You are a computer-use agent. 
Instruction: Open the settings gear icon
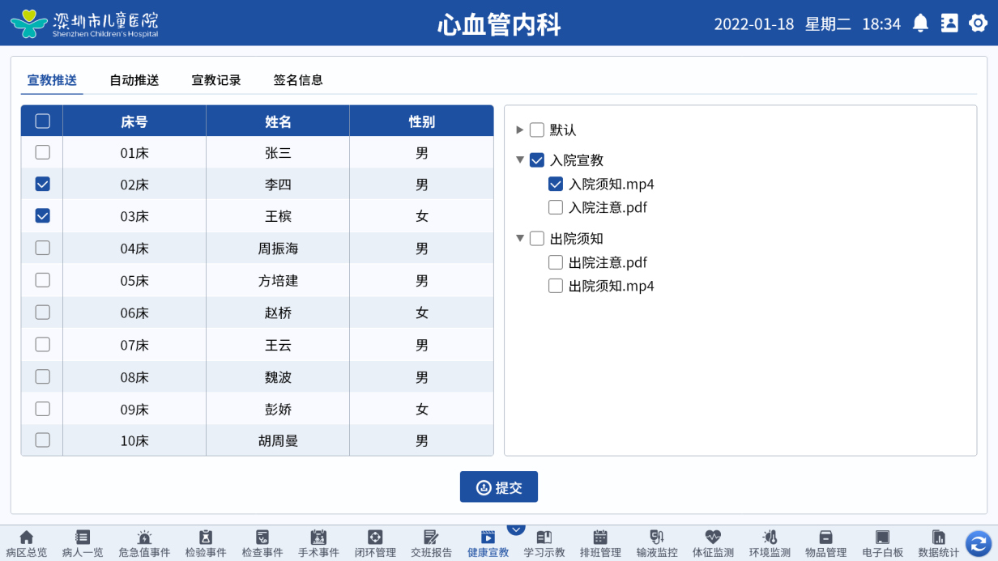click(979, 23)
